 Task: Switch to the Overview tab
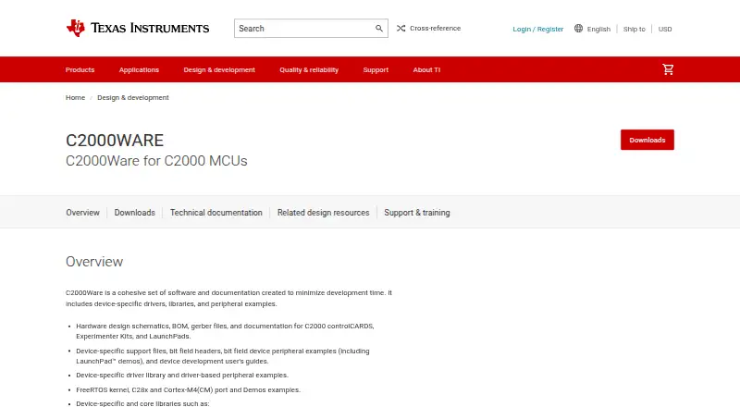(82, 213)
